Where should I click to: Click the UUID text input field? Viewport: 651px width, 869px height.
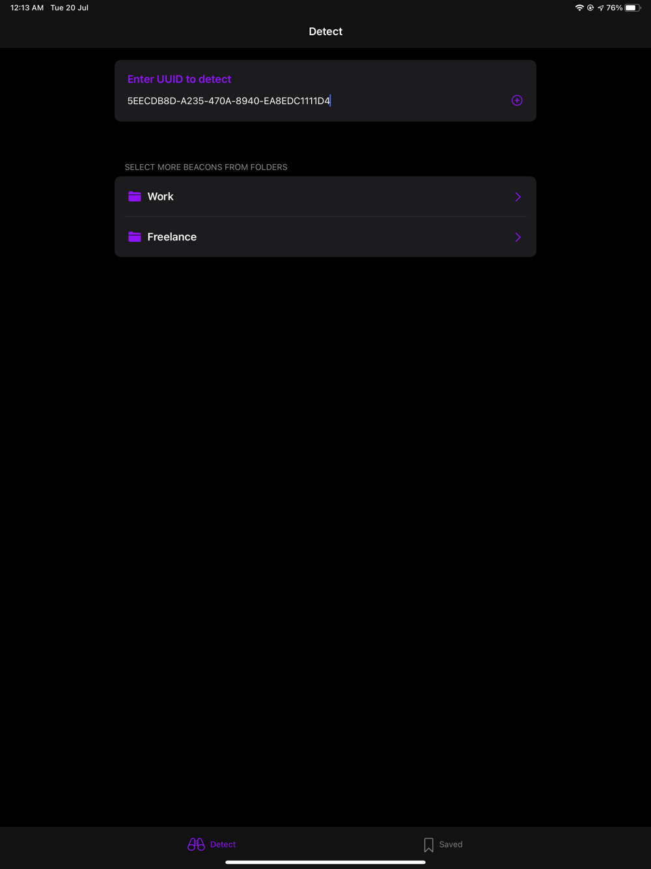point(315,101)
